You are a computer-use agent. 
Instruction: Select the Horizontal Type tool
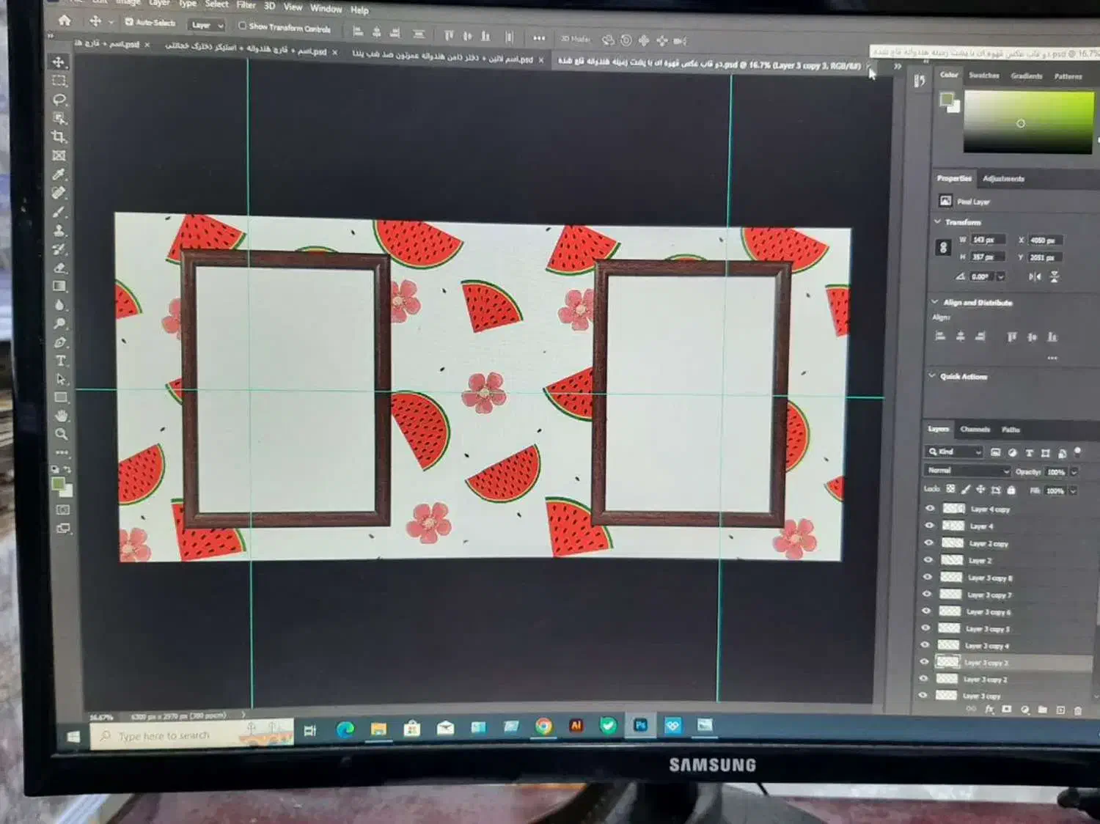pyautogui.click(x=61, y=361)
